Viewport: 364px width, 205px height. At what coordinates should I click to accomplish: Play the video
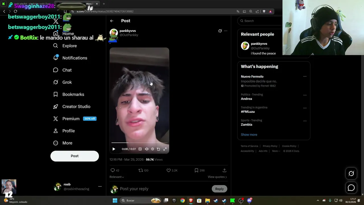114,149
